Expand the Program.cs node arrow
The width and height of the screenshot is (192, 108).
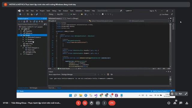(x=21, y=54)
